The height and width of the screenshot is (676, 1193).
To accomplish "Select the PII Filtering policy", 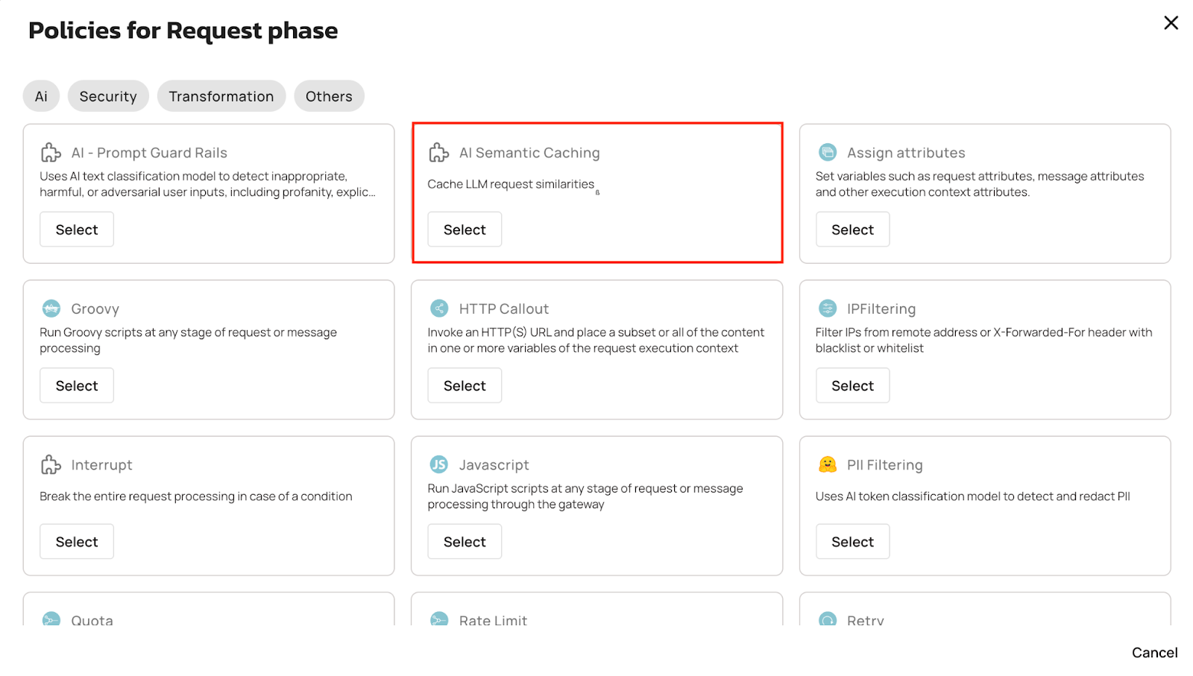I will coord(852,542).
